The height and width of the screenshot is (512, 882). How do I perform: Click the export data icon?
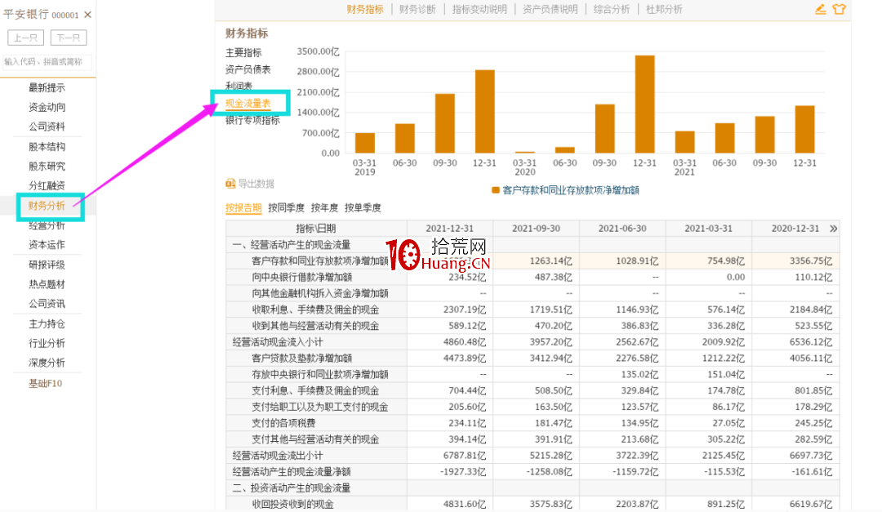230,184
